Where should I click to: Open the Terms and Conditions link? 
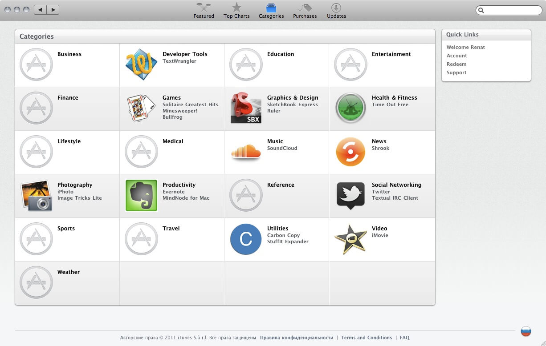pos(367,338)
